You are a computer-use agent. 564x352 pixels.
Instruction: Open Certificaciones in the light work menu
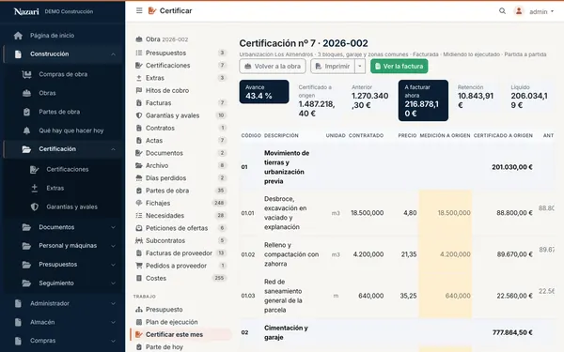[x=180, y=66]
